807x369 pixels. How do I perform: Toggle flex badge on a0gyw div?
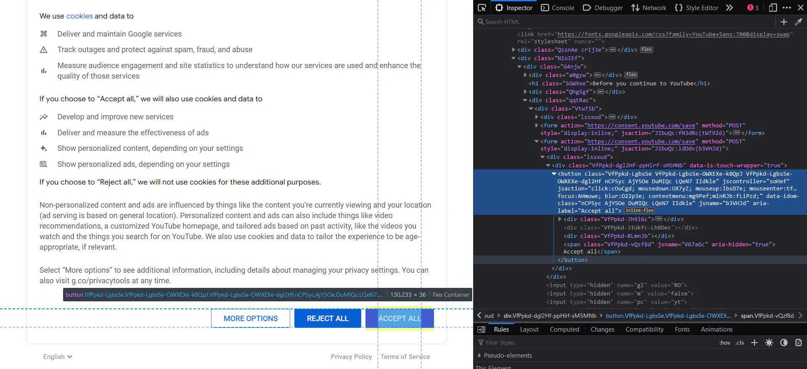coord(631,75)
